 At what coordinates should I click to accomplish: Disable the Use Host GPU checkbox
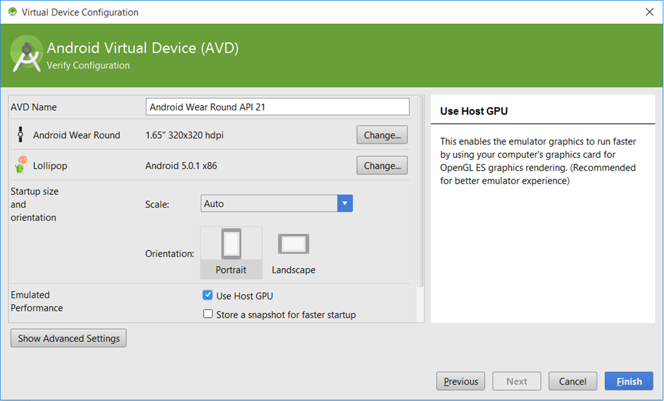click(x=208, y=295)
